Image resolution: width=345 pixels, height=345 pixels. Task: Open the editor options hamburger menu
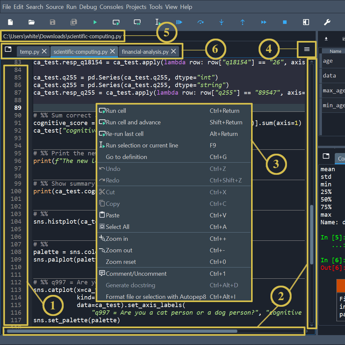coord(307,49)
